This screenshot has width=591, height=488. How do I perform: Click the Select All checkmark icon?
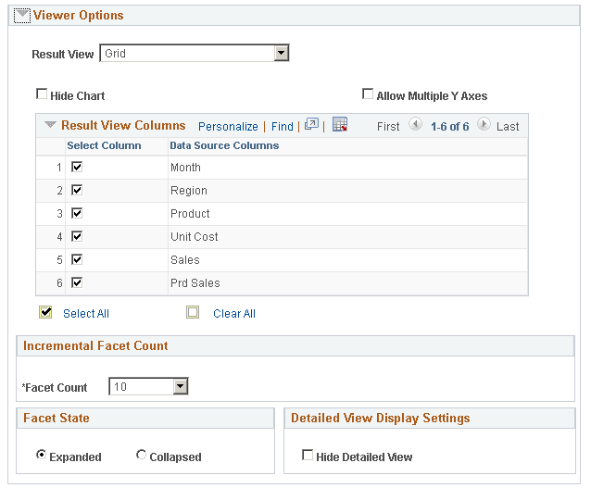[x=44, y=312]
